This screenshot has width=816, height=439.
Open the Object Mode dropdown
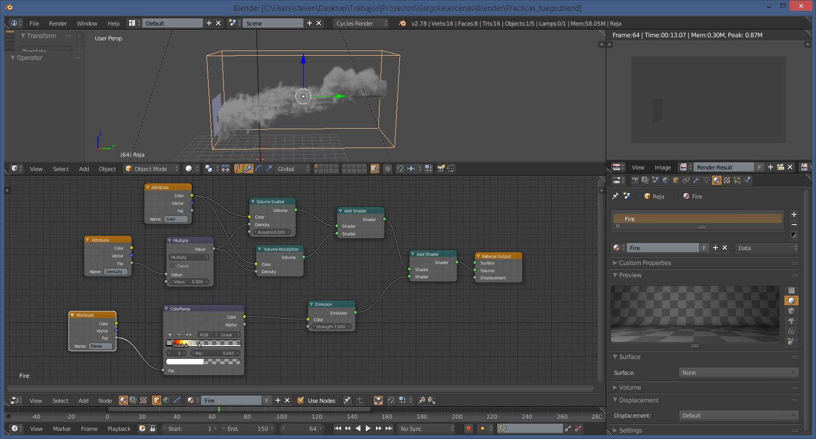point(152,169)
